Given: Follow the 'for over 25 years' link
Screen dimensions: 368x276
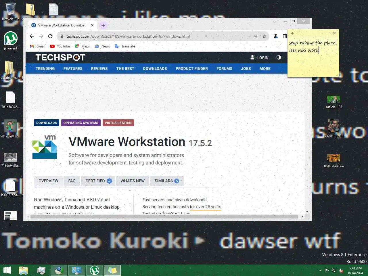Looking at the screenshot, I should 206,207.
